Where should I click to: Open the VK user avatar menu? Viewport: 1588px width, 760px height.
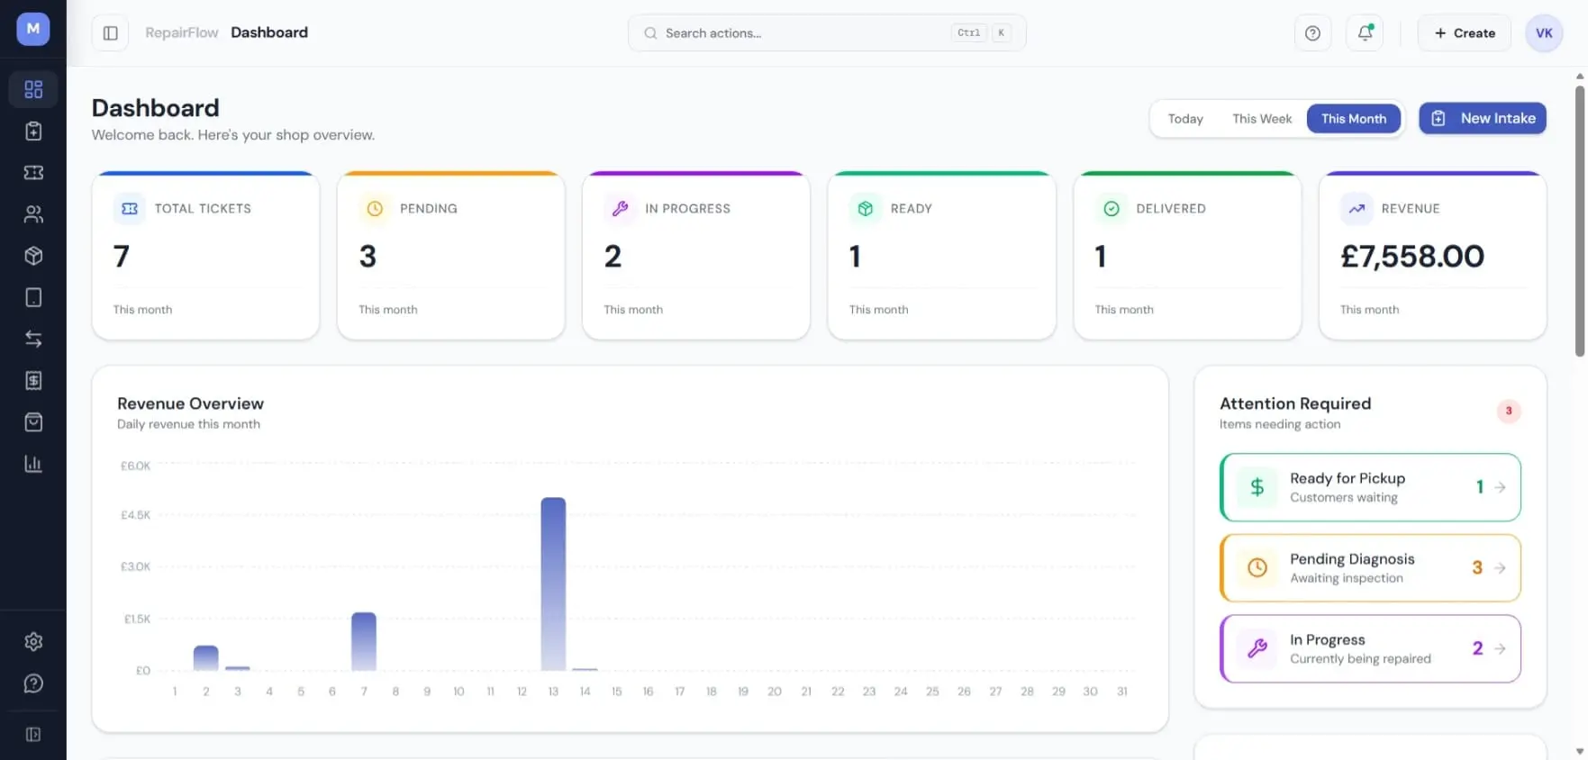coord(1544,33)
